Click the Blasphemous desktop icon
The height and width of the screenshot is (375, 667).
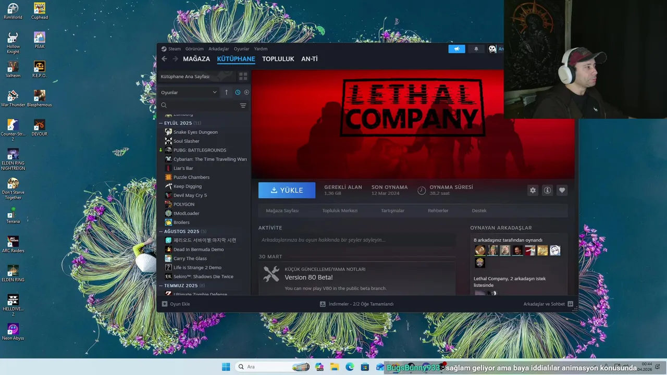pos(40,98)
